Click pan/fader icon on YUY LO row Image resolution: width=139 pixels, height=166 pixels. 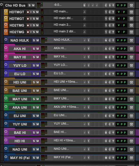point(113,66)
